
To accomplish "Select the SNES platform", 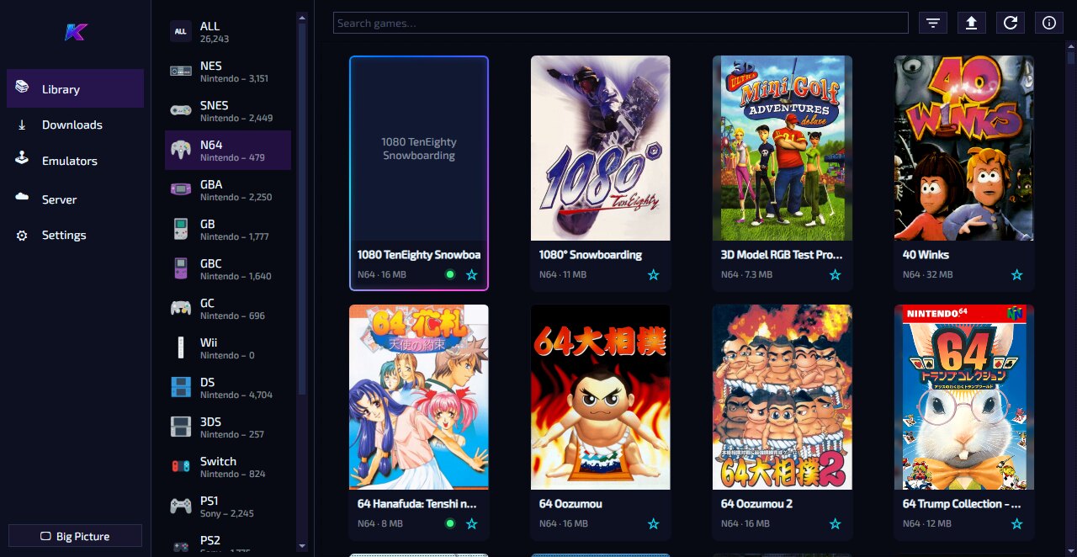I will click(x=228, y=111).
